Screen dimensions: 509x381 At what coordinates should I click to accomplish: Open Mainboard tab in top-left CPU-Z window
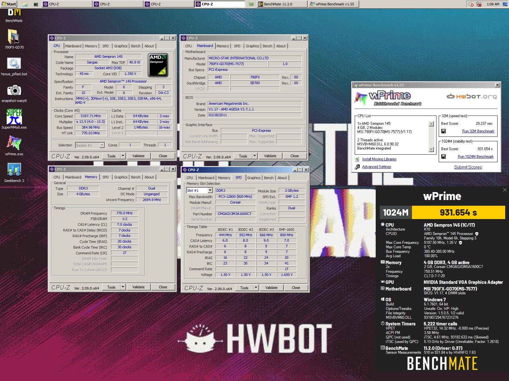pos(73,46)
